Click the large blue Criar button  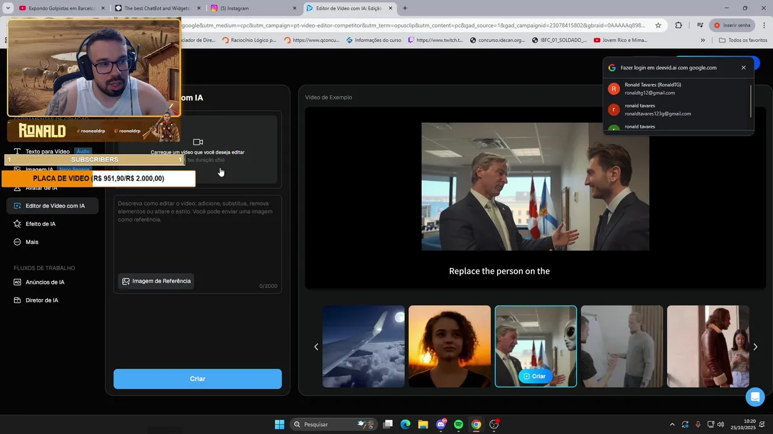197,379
